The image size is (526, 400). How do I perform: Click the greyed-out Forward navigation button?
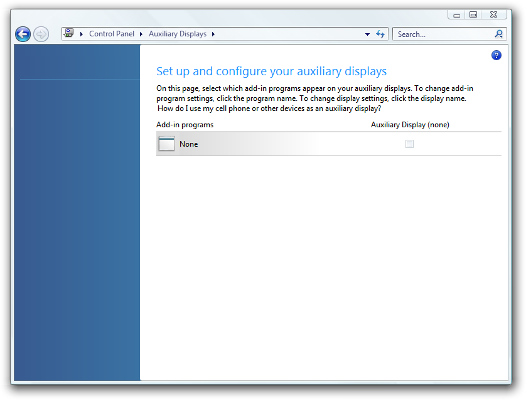41,34
